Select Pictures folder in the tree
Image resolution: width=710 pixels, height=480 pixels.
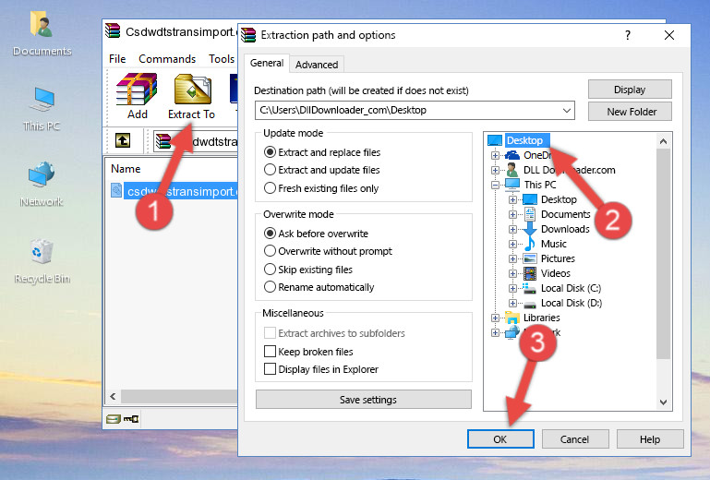[x=558, y=258]
